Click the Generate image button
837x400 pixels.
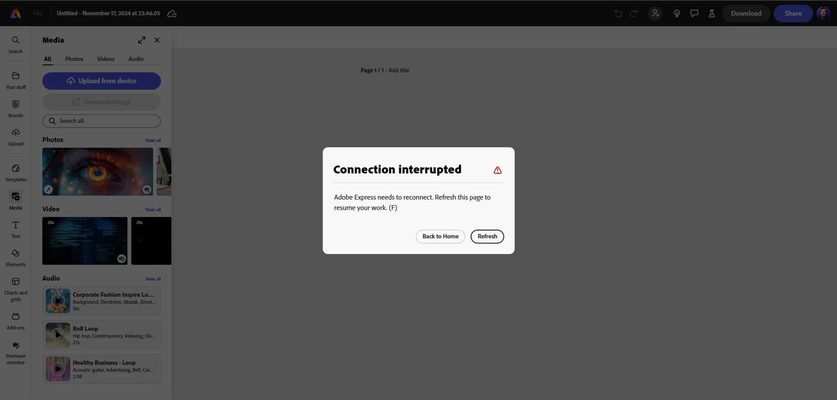[102, 102]
